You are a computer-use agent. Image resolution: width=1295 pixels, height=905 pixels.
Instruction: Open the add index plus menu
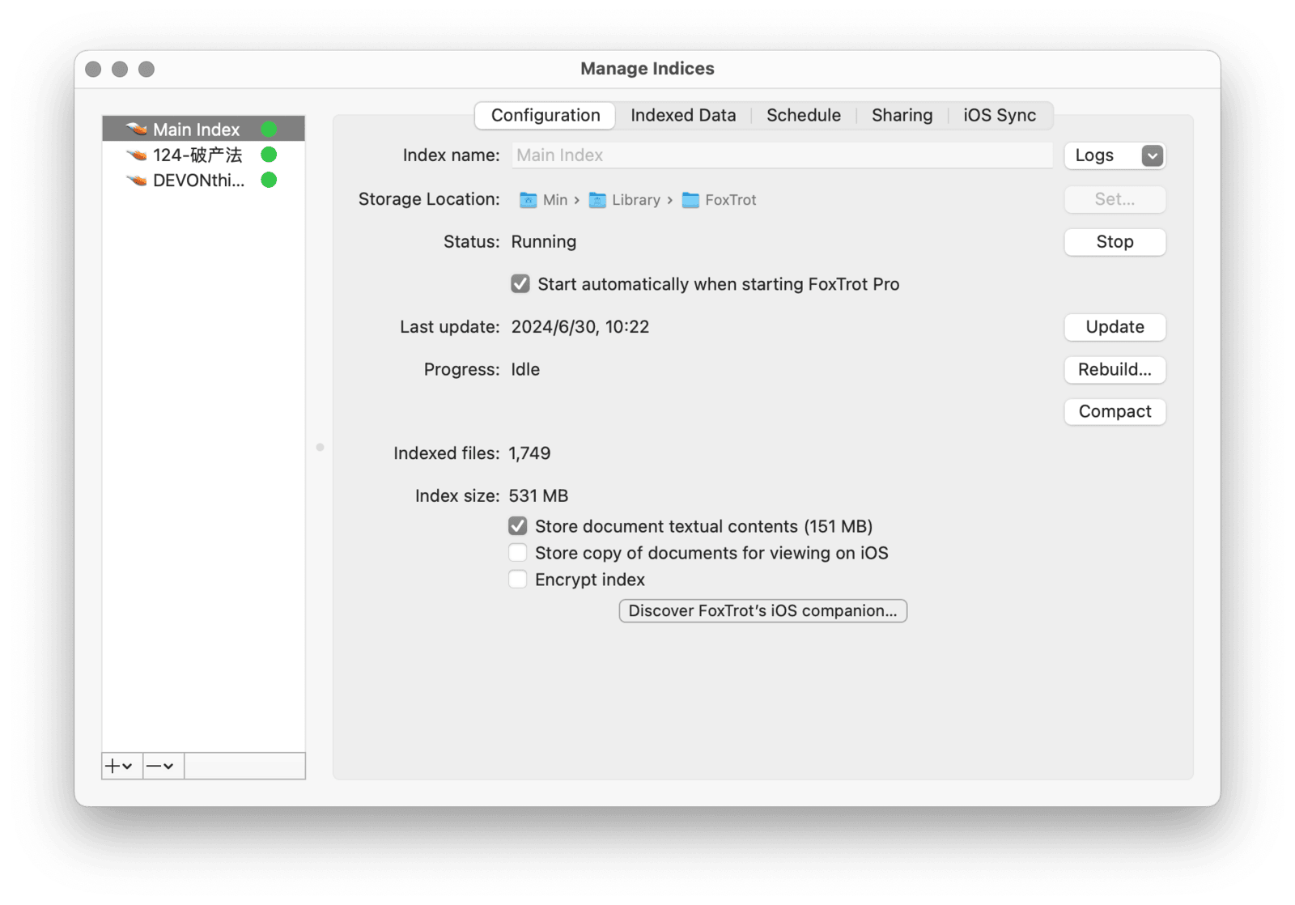pyautogui.click(x=121, y=766)
